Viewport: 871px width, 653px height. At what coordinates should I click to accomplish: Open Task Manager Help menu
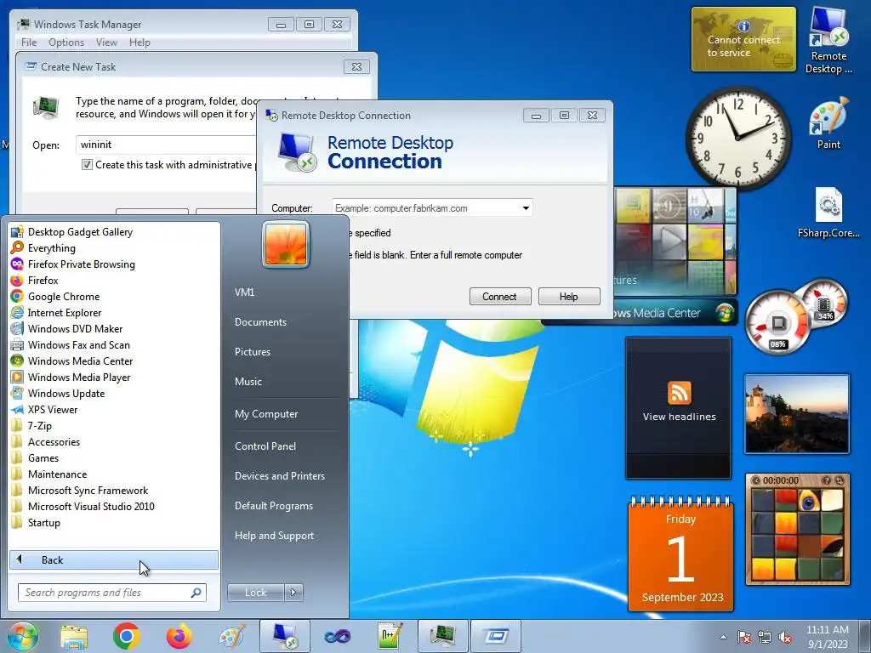(139, 43)
